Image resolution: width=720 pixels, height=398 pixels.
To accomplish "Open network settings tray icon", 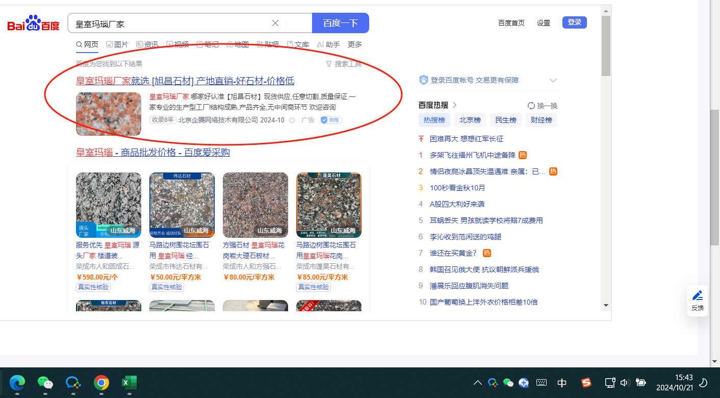I will 610,383.
